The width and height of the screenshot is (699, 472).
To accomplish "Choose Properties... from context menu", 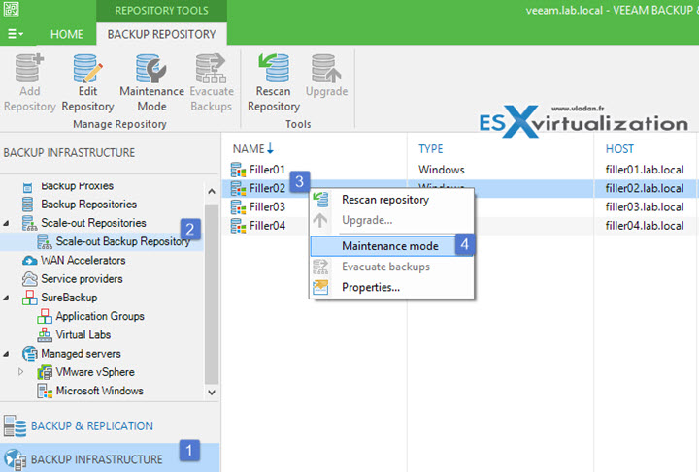I will (x=391, y=287).
